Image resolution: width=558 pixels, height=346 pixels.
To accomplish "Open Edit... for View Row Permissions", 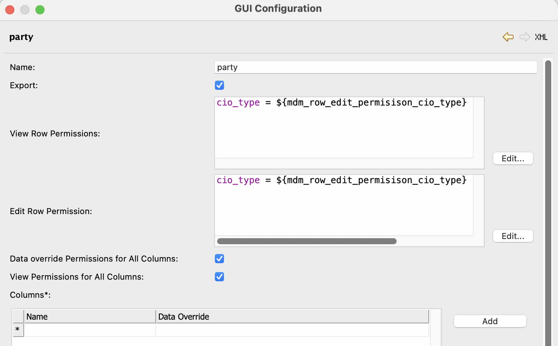I will 513,158.
